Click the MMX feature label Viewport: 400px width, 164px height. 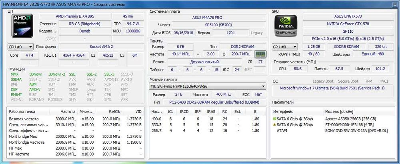15,74
